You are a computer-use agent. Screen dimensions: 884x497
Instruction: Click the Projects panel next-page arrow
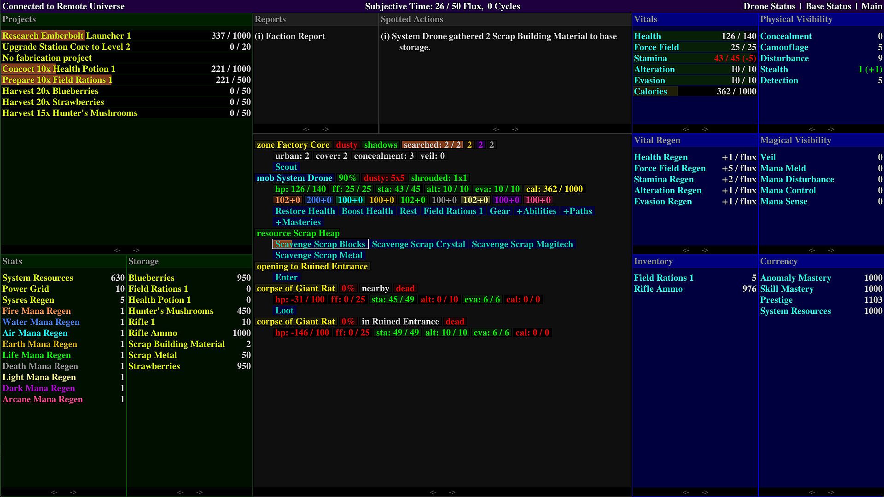pyautogui.click(x=136, y=250)
